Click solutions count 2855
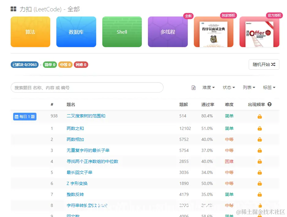The width and height of the screenshot is (287, 217). 184,161
